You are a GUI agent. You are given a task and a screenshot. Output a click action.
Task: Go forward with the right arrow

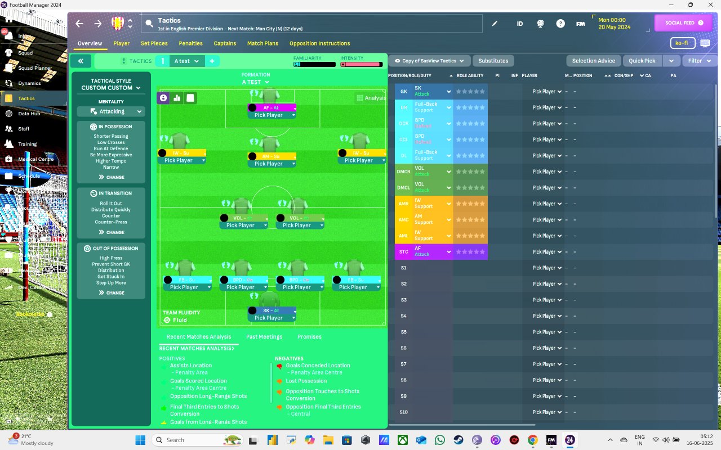[x=98, y=24]
